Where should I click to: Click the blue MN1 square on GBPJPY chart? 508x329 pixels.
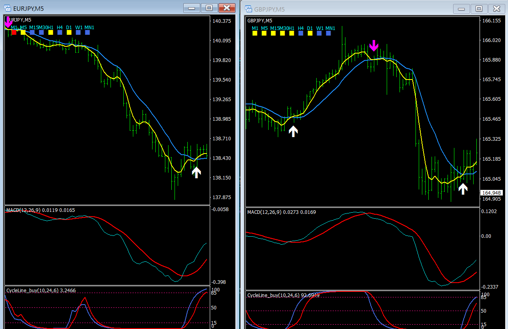coord(328,34)
